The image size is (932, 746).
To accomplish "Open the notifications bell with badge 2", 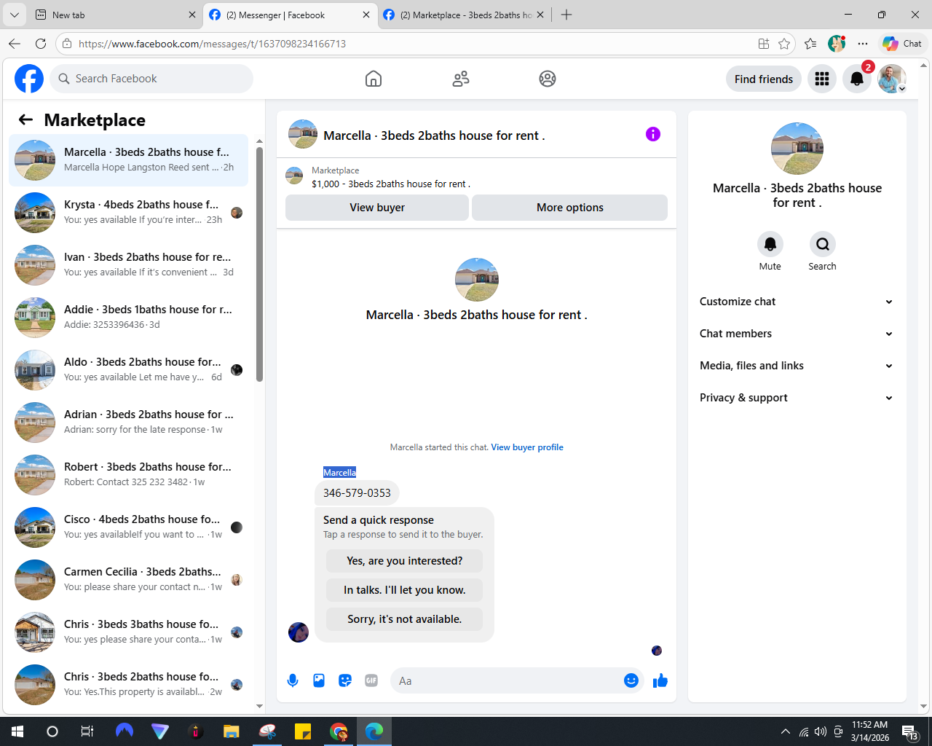I will pos(857,79).
